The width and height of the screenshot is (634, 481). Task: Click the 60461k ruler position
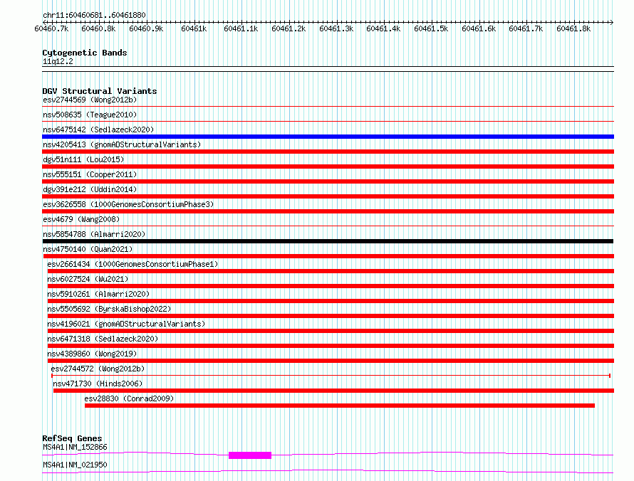[194, 28]
